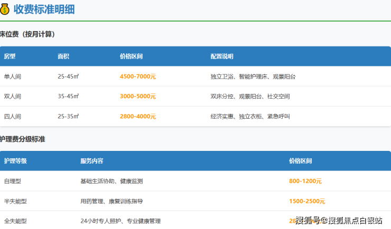The height and width of the screenshot is (229, 391).
Task: Click the 配置说明 column header
Action: (221, 56)
